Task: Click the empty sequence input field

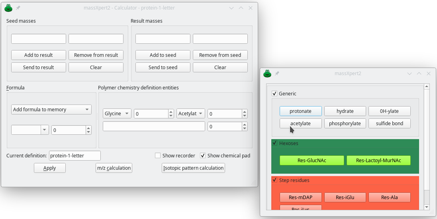Action: coord(154,126)
